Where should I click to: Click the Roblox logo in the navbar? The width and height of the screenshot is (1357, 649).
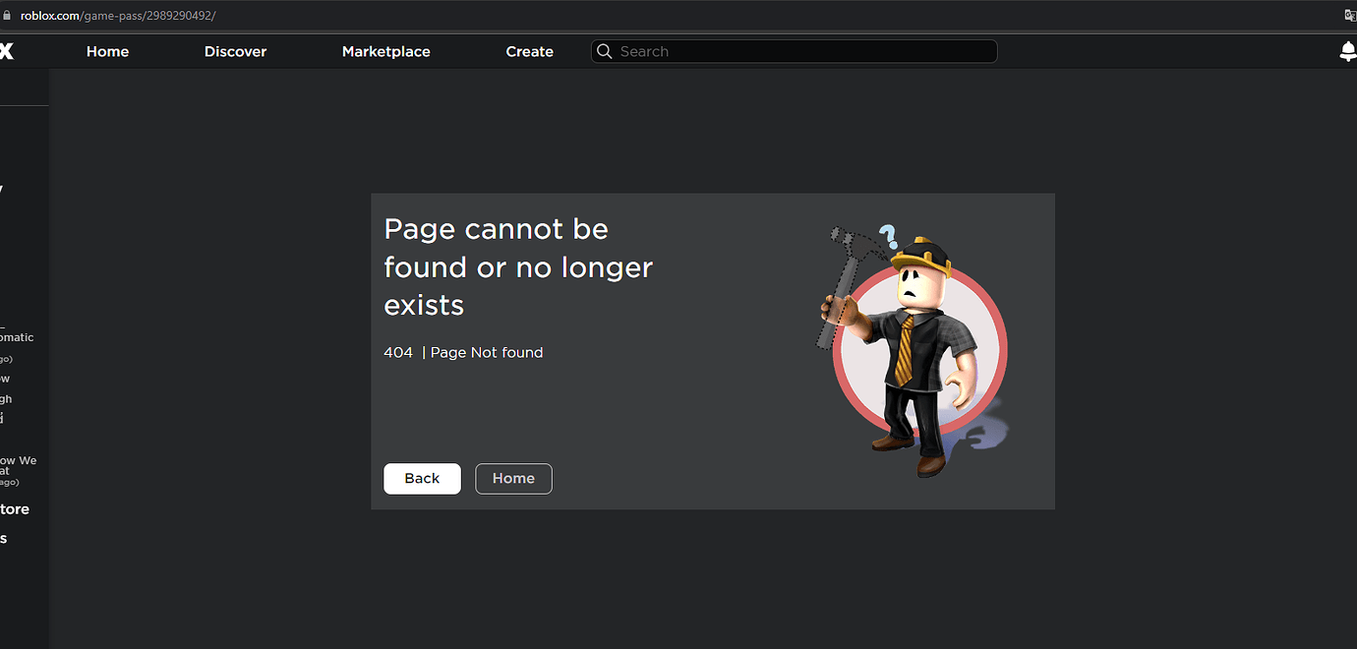click(x=6, y=51)
